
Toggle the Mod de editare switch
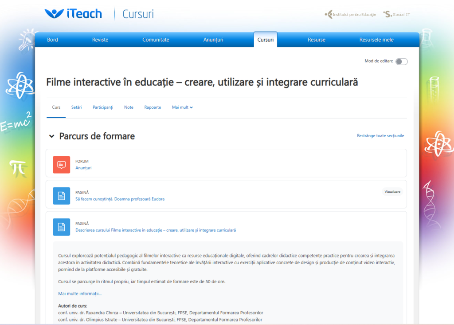[401, 62]
